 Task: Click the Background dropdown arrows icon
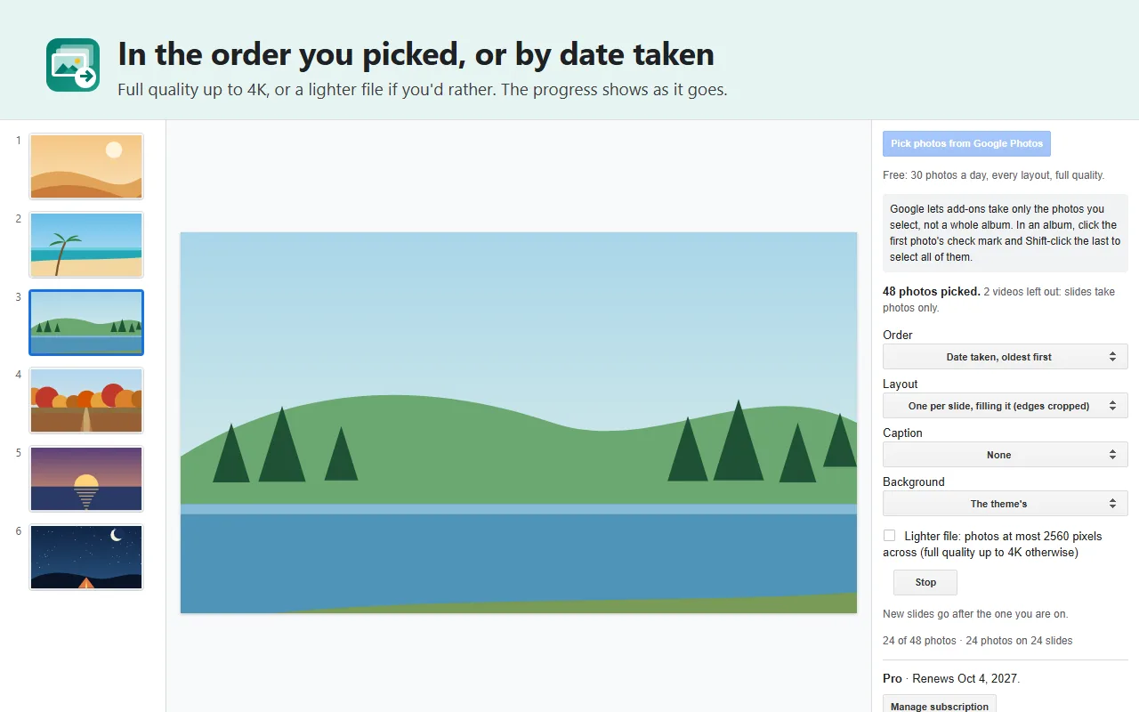1112,504
